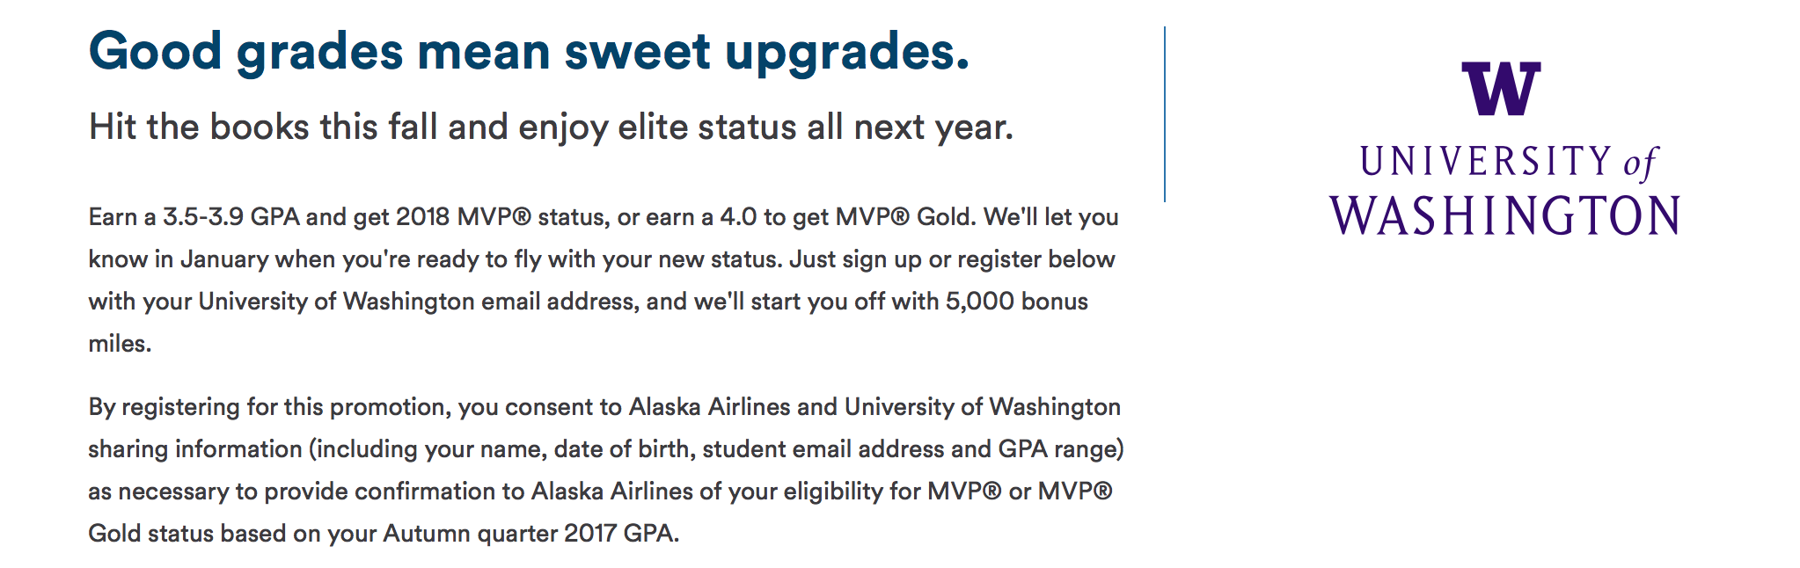1800x568 pixels.
Task: Click the word 'miles.' ending first paragraph
Action: (x=120, y=344)
